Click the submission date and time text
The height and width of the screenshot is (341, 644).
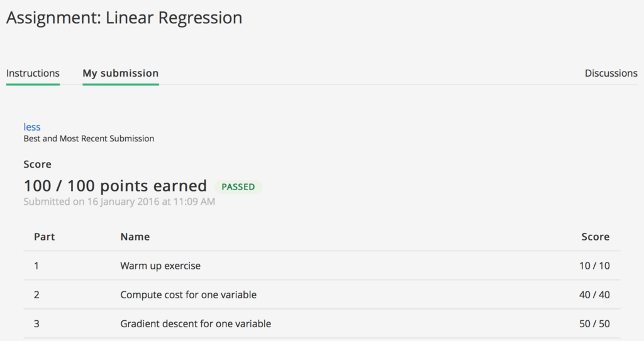click(x=119, y=202)
